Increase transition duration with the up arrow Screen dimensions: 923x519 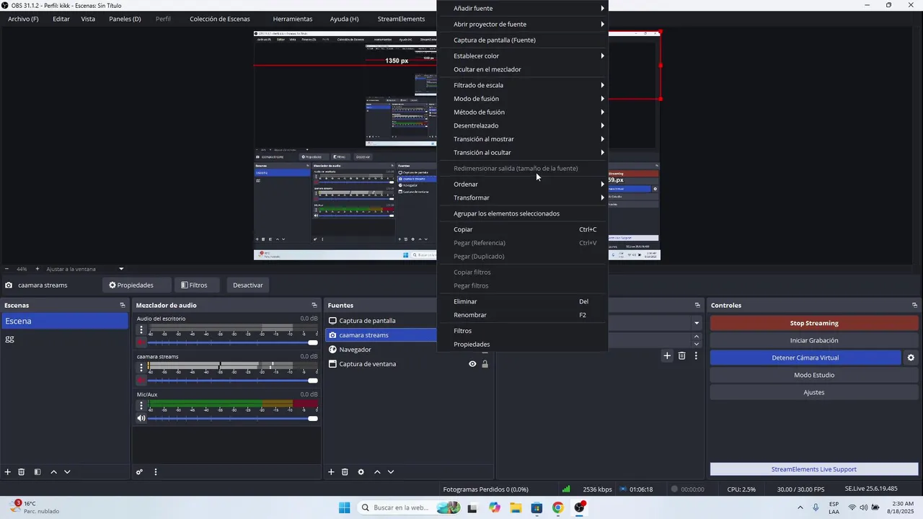[697, 336]
